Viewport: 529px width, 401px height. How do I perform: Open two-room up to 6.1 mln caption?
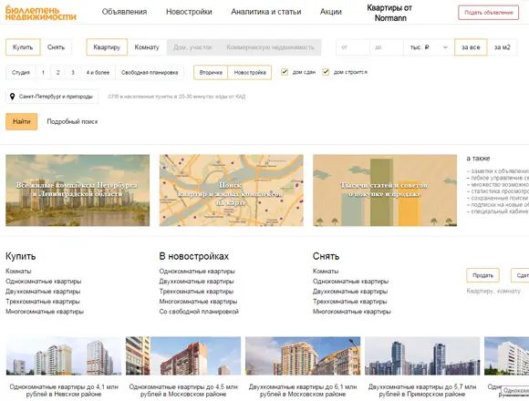[303, 391]
